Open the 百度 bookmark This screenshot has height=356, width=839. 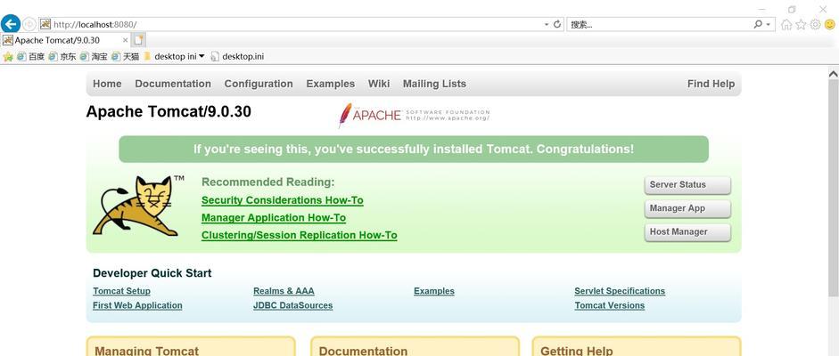(x=30, y=57)
